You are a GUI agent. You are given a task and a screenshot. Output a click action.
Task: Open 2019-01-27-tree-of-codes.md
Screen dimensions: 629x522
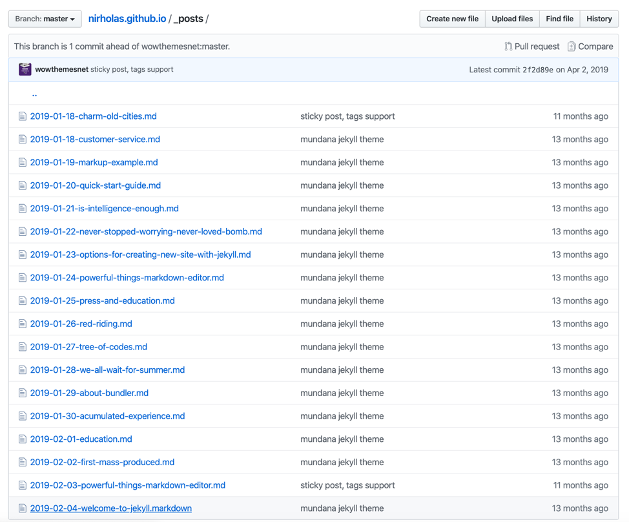pos(88,347)
